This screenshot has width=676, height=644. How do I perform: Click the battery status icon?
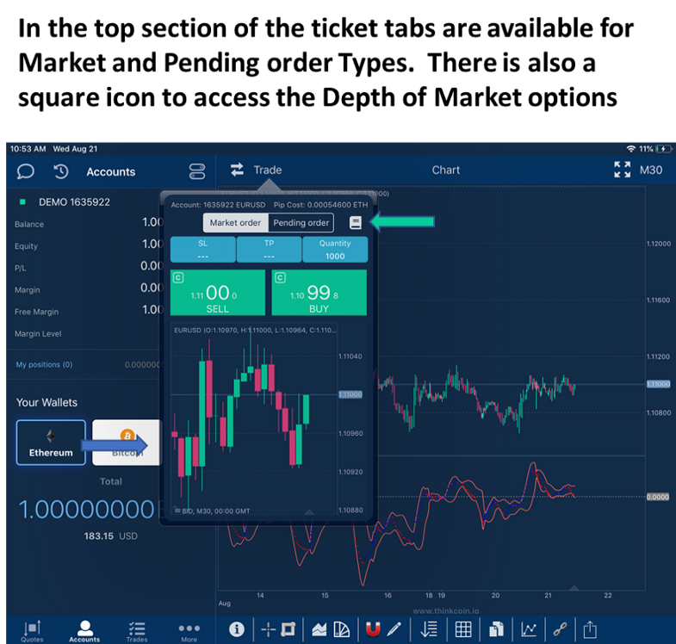pyautogui.click(x=664, y=149)
